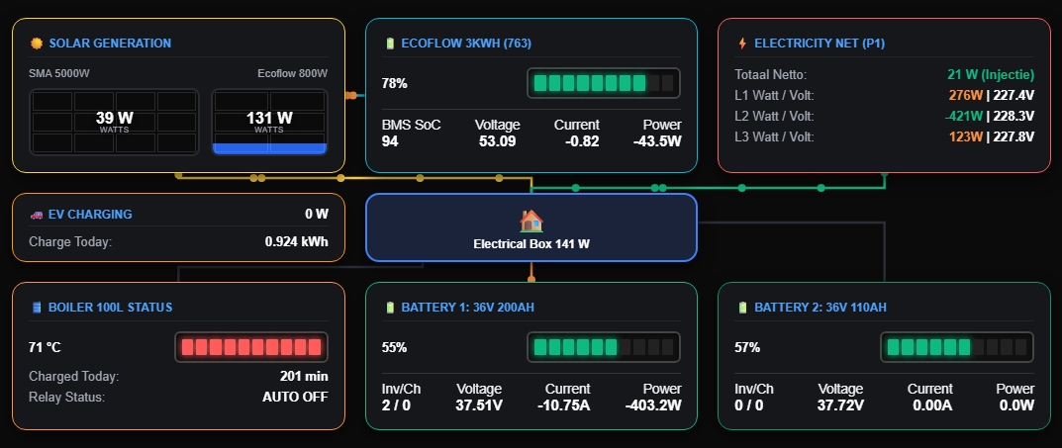This screenshot has width=1062, height=448.
Task: Select the SMA 5000W solar panel graphic
Action: coord(115,123)
